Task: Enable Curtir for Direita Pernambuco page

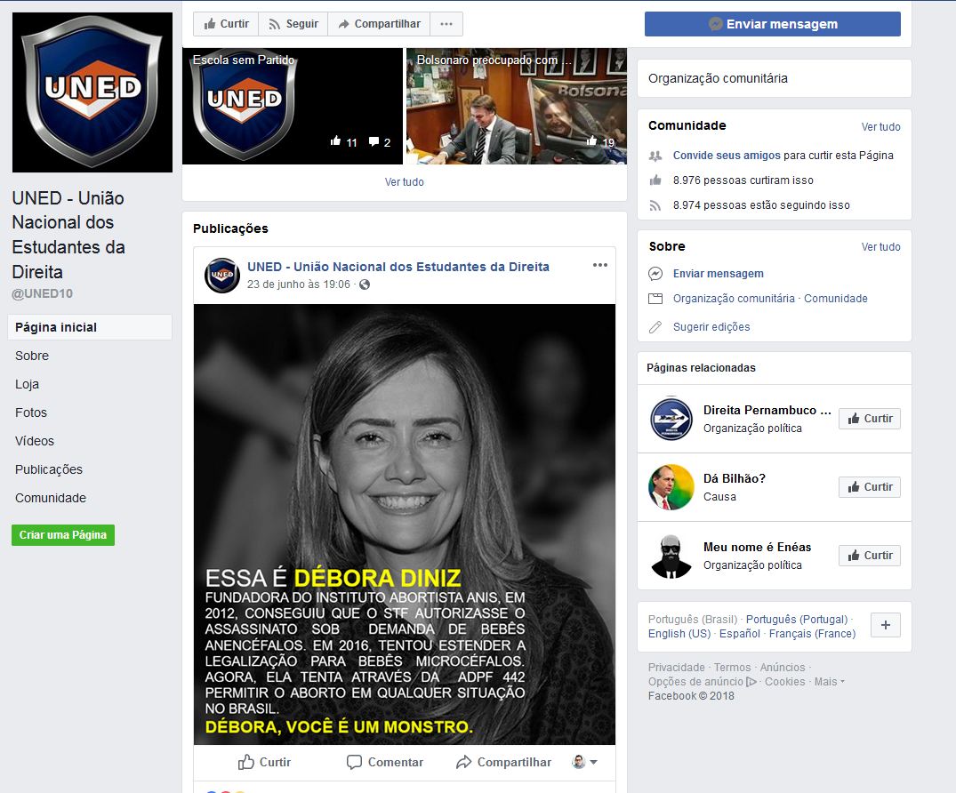Action: point(869,418)
